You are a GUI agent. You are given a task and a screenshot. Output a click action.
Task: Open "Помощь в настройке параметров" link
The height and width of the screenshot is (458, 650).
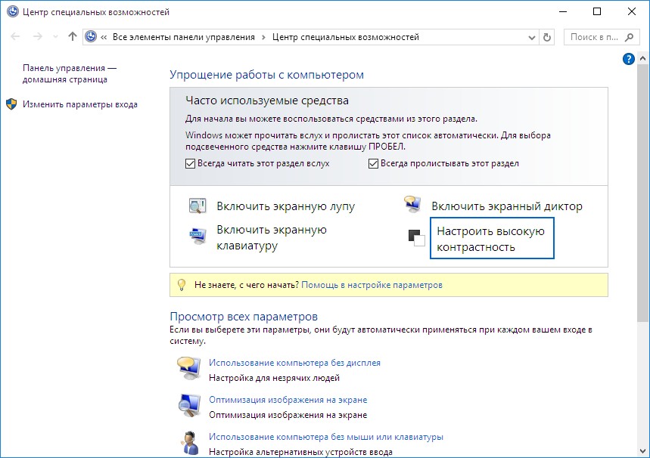click(x=372, y=285)
